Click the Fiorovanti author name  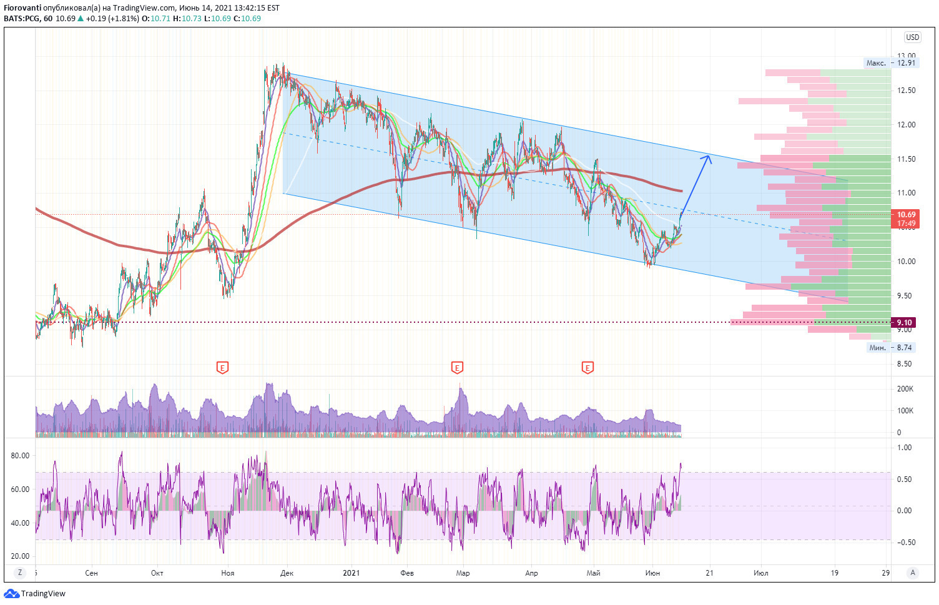coord(23,8)
